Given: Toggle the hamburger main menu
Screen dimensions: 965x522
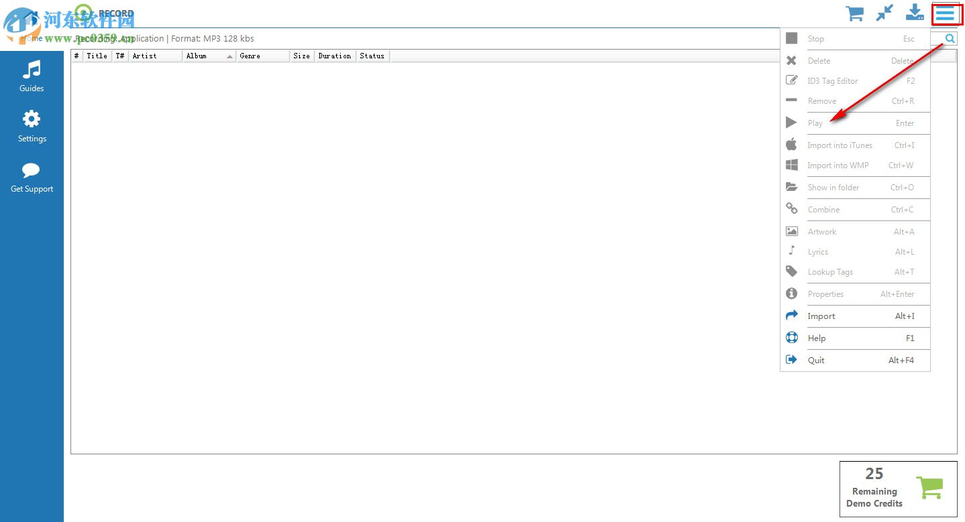Looking at the screenshot, I should click(x=946, y=14).
